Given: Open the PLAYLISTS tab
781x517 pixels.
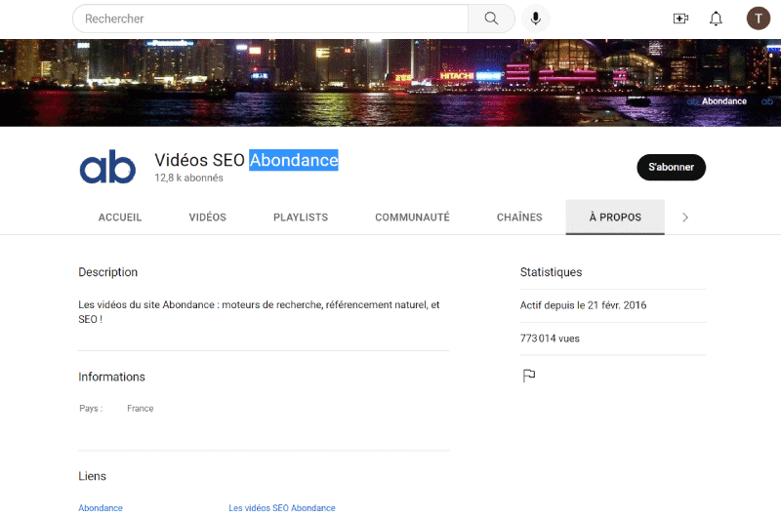Looking at the screenshot, I should click(x=301, y=218).
